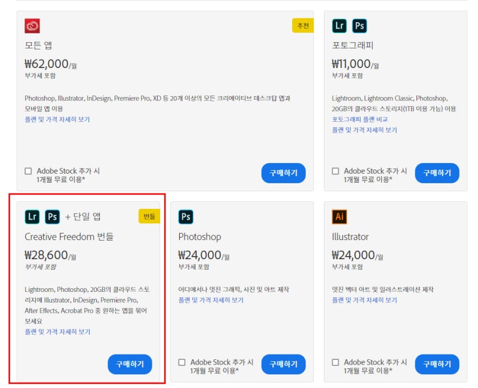Click the Illustrator plan title

pyautogui.click(x=350, y=236)
